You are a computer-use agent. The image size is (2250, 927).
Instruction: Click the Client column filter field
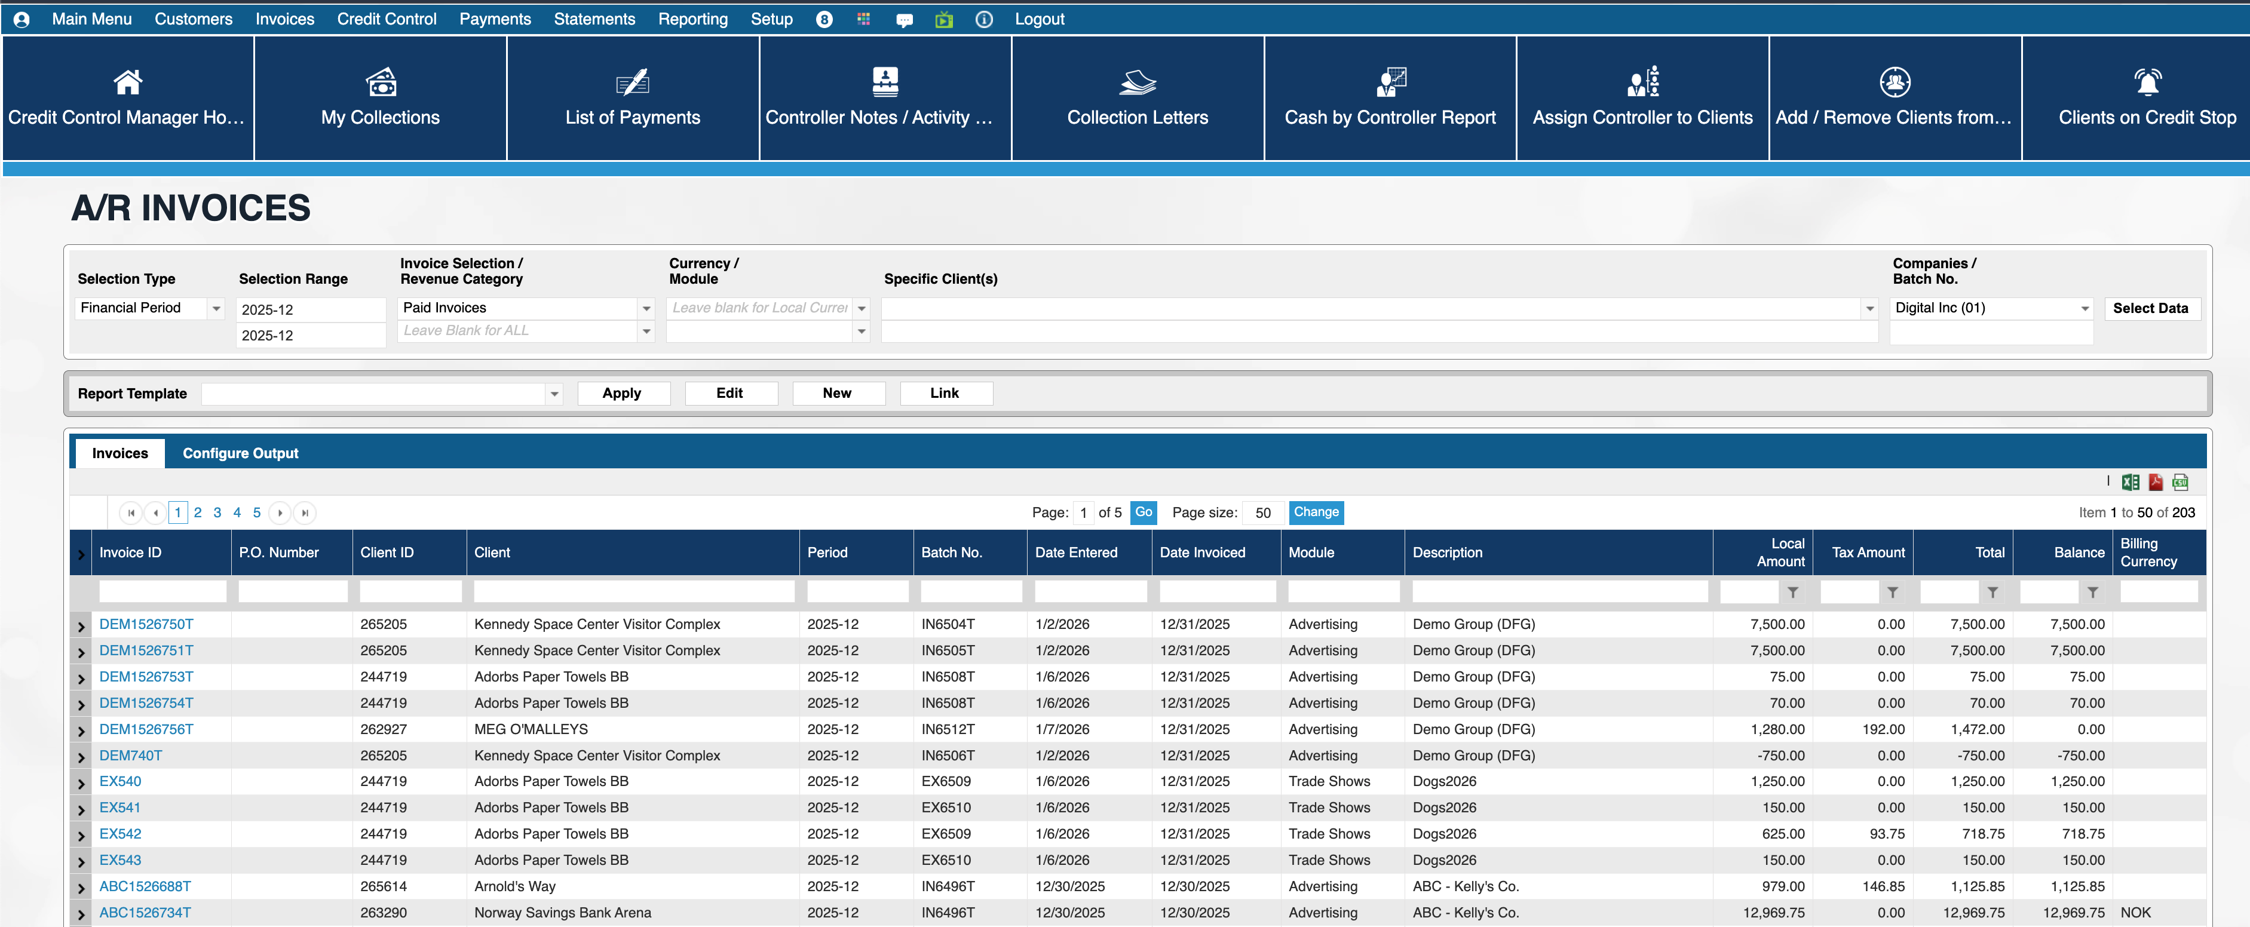(633, 592)
